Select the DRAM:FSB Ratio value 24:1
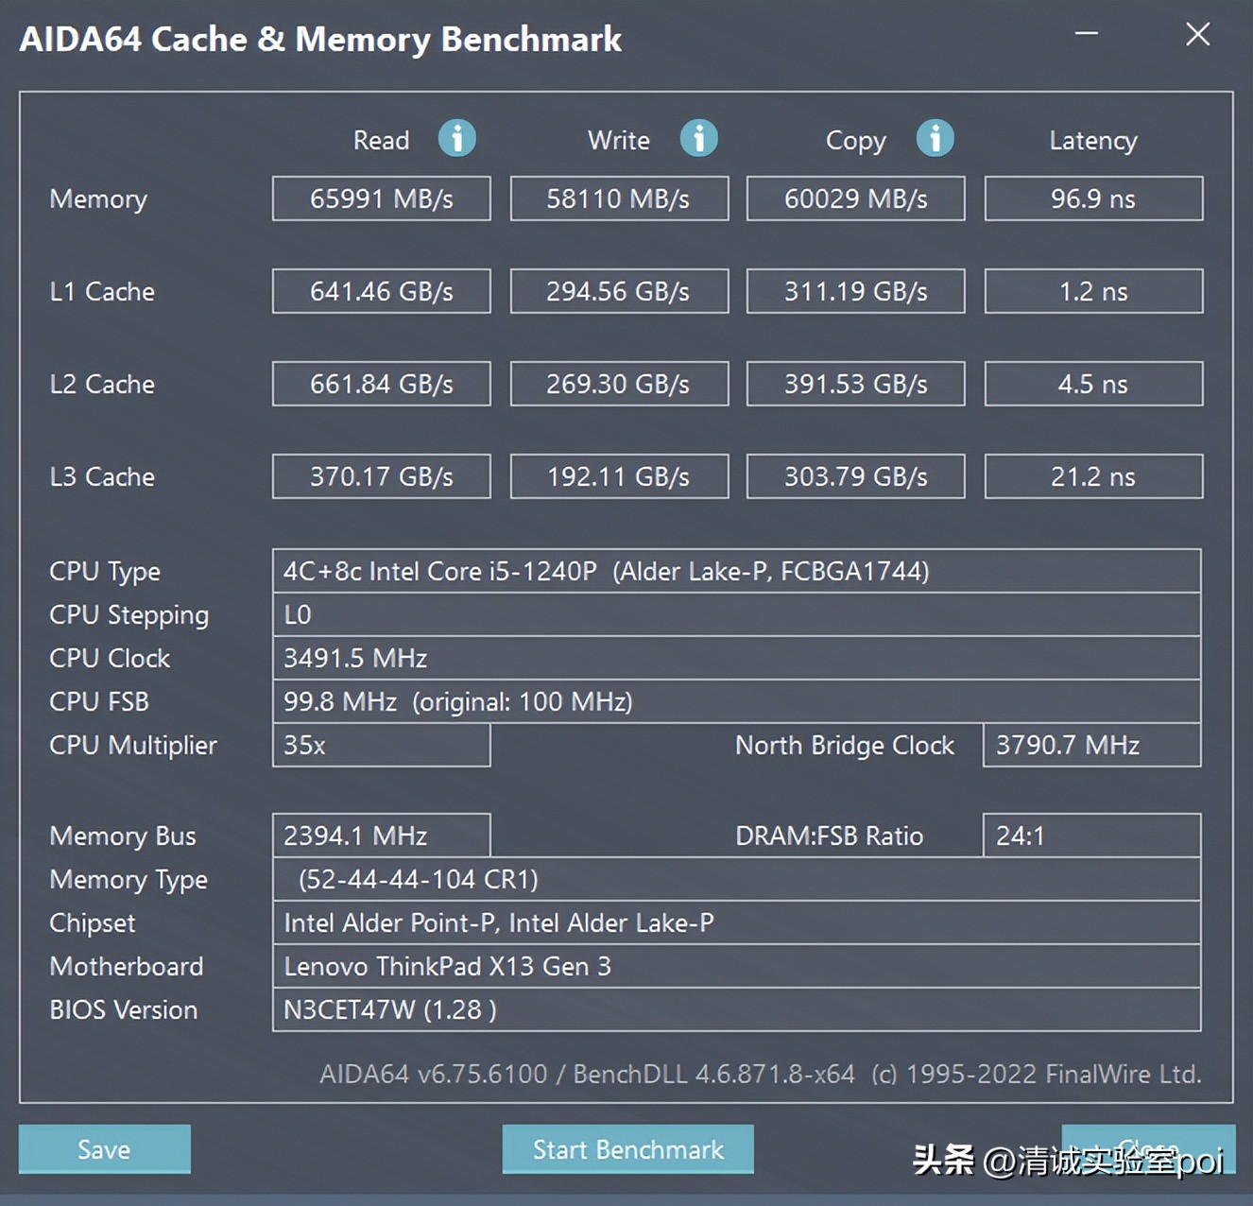Viewport: 1253px width, 1206px height. click(x=1091, y=836)
